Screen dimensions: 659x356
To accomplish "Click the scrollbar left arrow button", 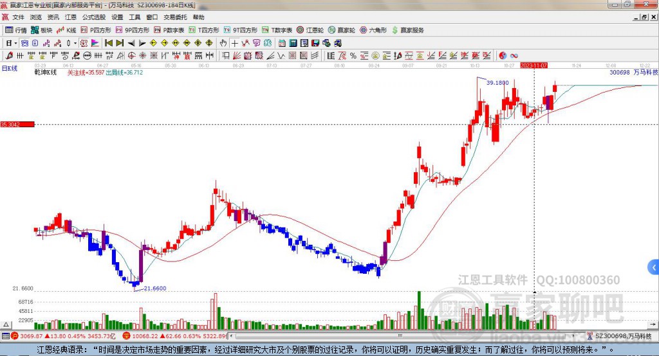I will point(232,336).
